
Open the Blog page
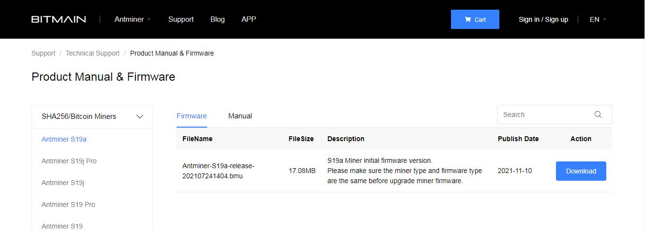click(x=218, y=19)
